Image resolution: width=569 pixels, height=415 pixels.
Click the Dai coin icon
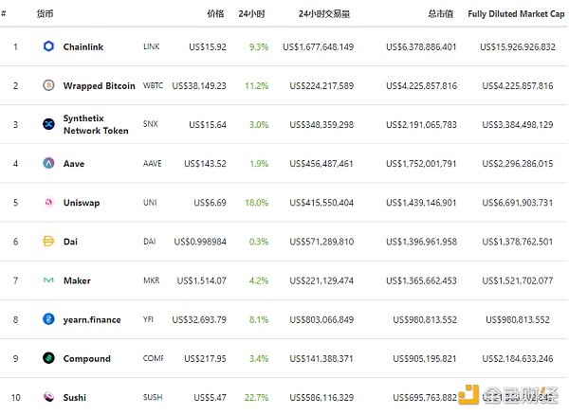point(49,242)
